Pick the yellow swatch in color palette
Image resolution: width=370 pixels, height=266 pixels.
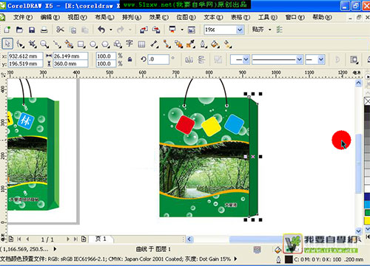(x=367, y=220)
